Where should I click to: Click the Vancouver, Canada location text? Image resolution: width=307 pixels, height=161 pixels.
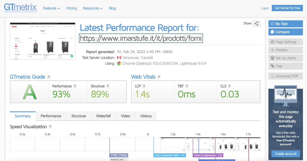[138, 58]
